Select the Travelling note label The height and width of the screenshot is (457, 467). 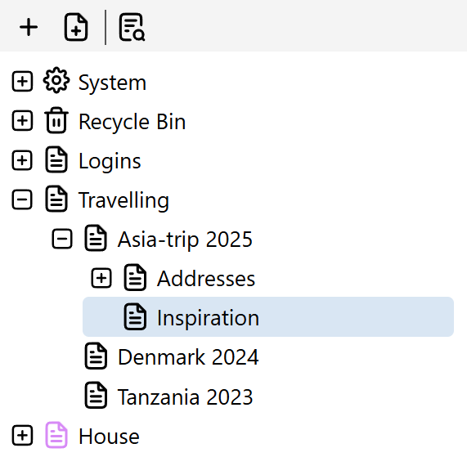[123, 200]
